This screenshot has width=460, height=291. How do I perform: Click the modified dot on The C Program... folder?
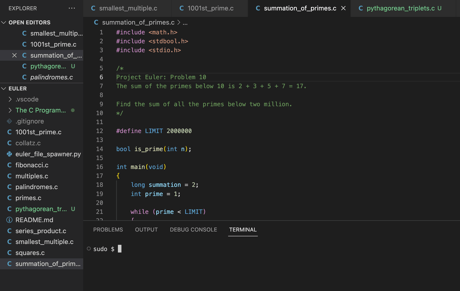click(73, 110)
